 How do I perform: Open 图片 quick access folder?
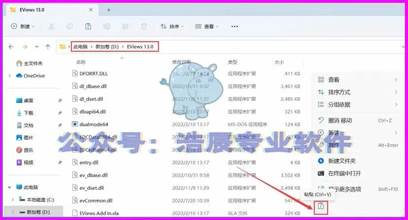pos(25,137)
